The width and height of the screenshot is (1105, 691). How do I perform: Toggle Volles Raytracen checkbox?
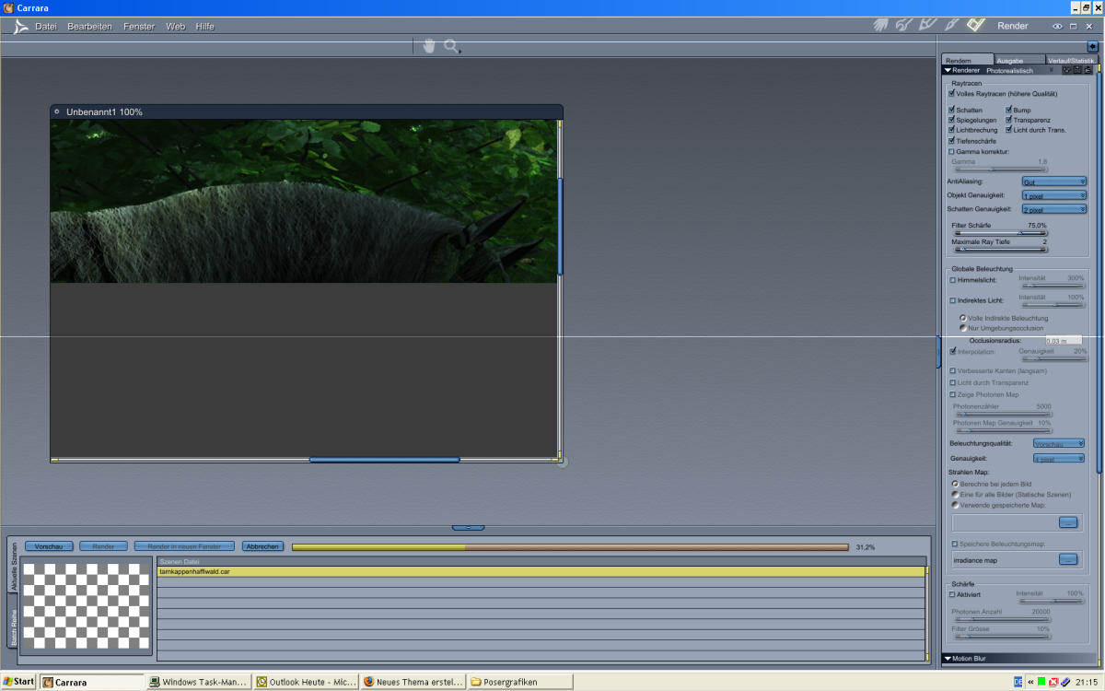952,93
